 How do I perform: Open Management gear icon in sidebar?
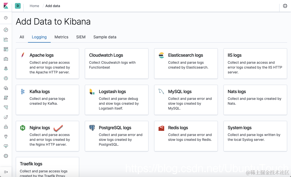[x=6, y=156]
